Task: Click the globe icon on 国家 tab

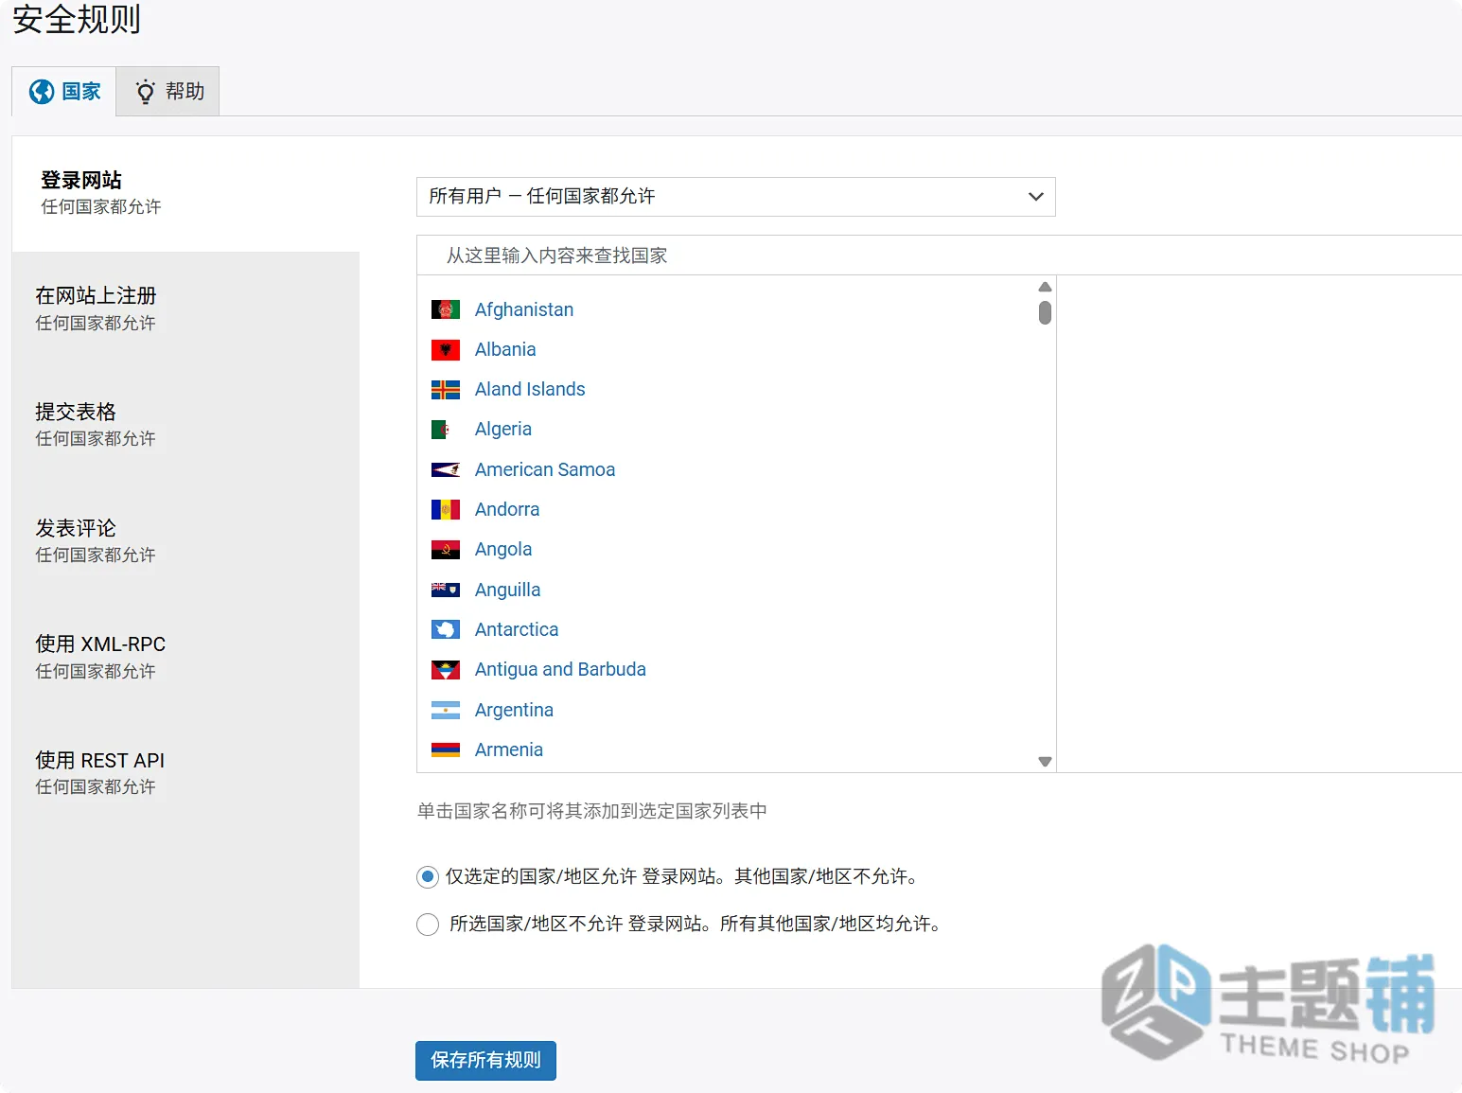Action: [42, 92]
